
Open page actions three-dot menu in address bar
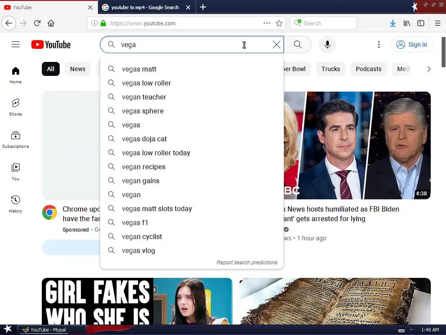(x=267, y=23)
